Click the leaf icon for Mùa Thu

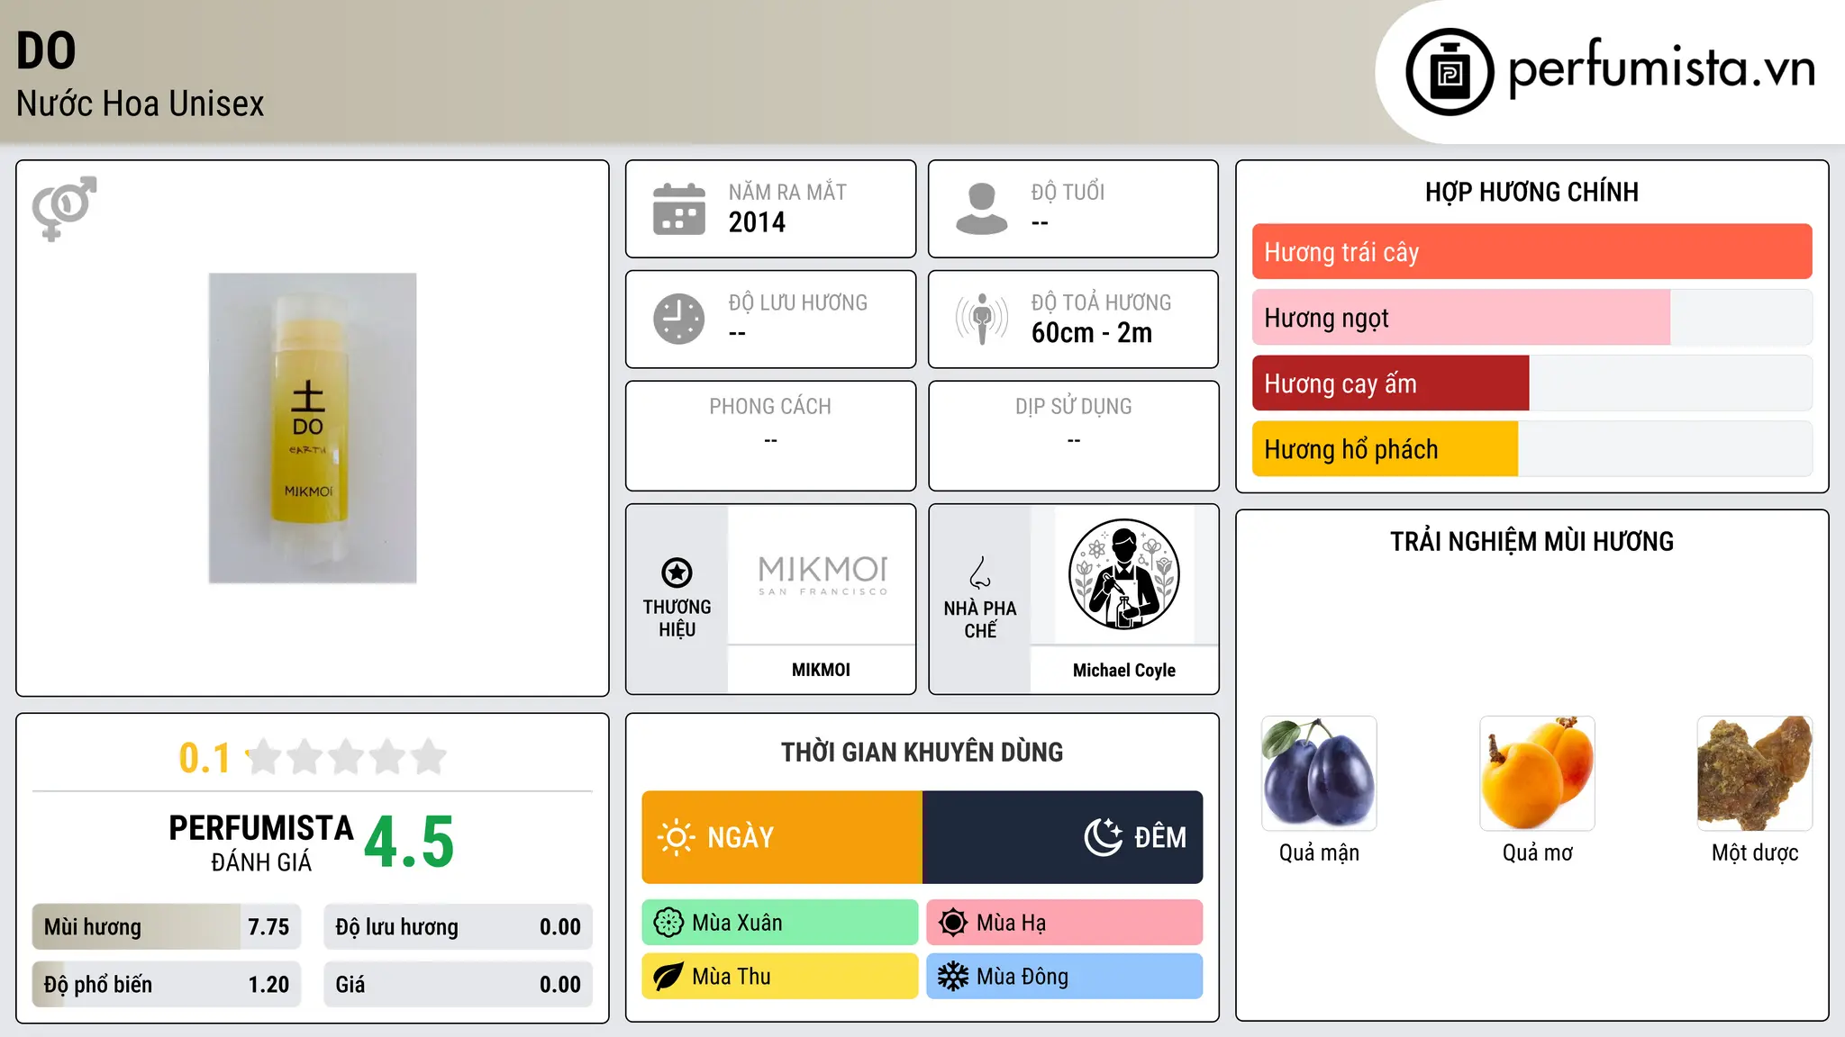668,977
